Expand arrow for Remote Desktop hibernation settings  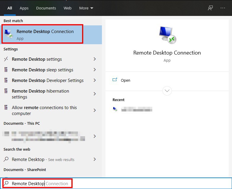[x=95, y=94]
